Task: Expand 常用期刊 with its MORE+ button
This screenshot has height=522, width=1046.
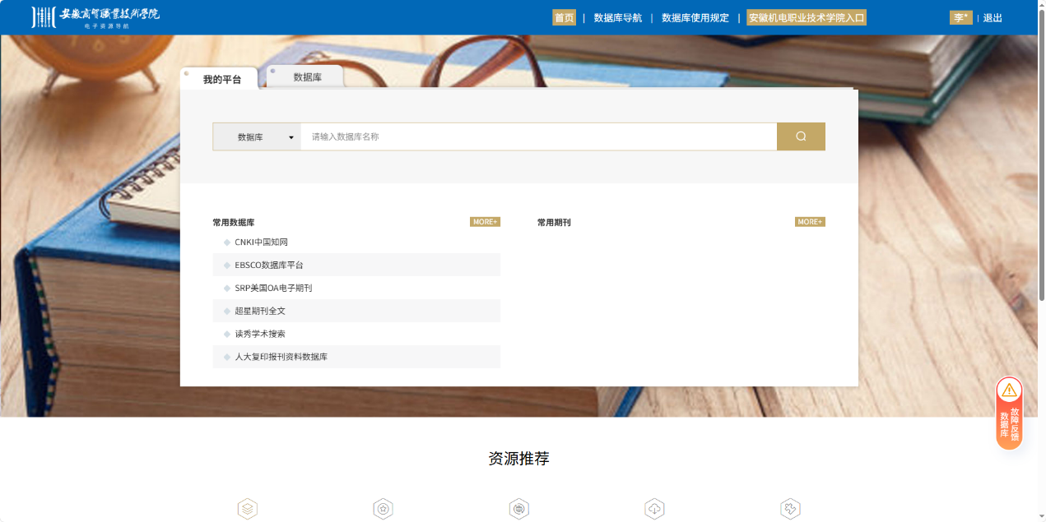Action: (x=810, y=222)
